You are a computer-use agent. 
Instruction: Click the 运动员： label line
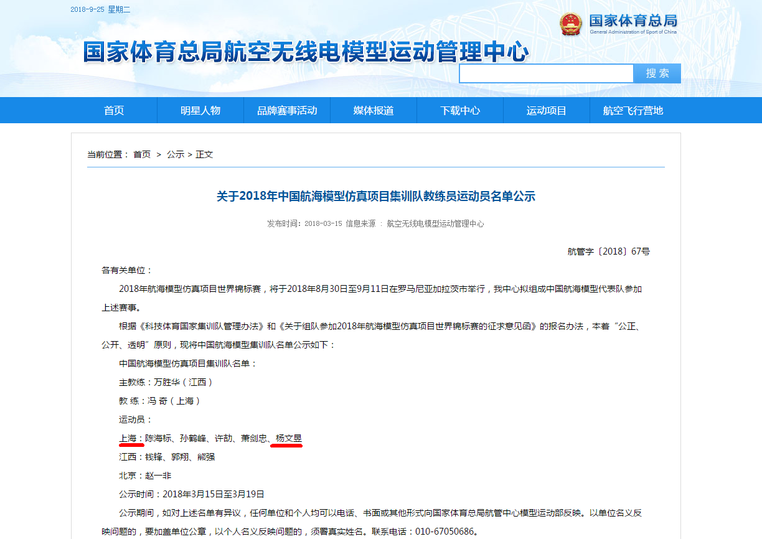point(136,419)
